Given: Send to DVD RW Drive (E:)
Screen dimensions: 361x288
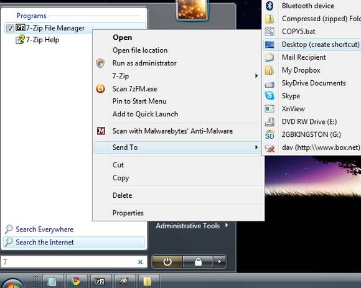Looking at the screenshot, I should point(312,122).
